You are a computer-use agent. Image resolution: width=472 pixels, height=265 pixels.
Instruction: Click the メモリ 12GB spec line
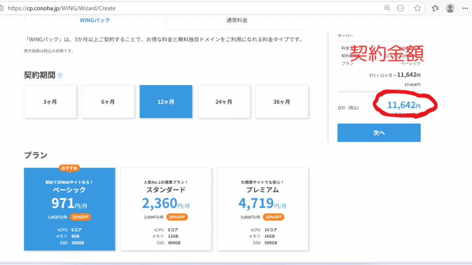[x=165, y=236]
